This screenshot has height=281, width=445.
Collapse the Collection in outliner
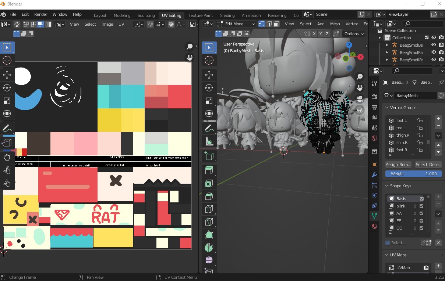point(379,38)
